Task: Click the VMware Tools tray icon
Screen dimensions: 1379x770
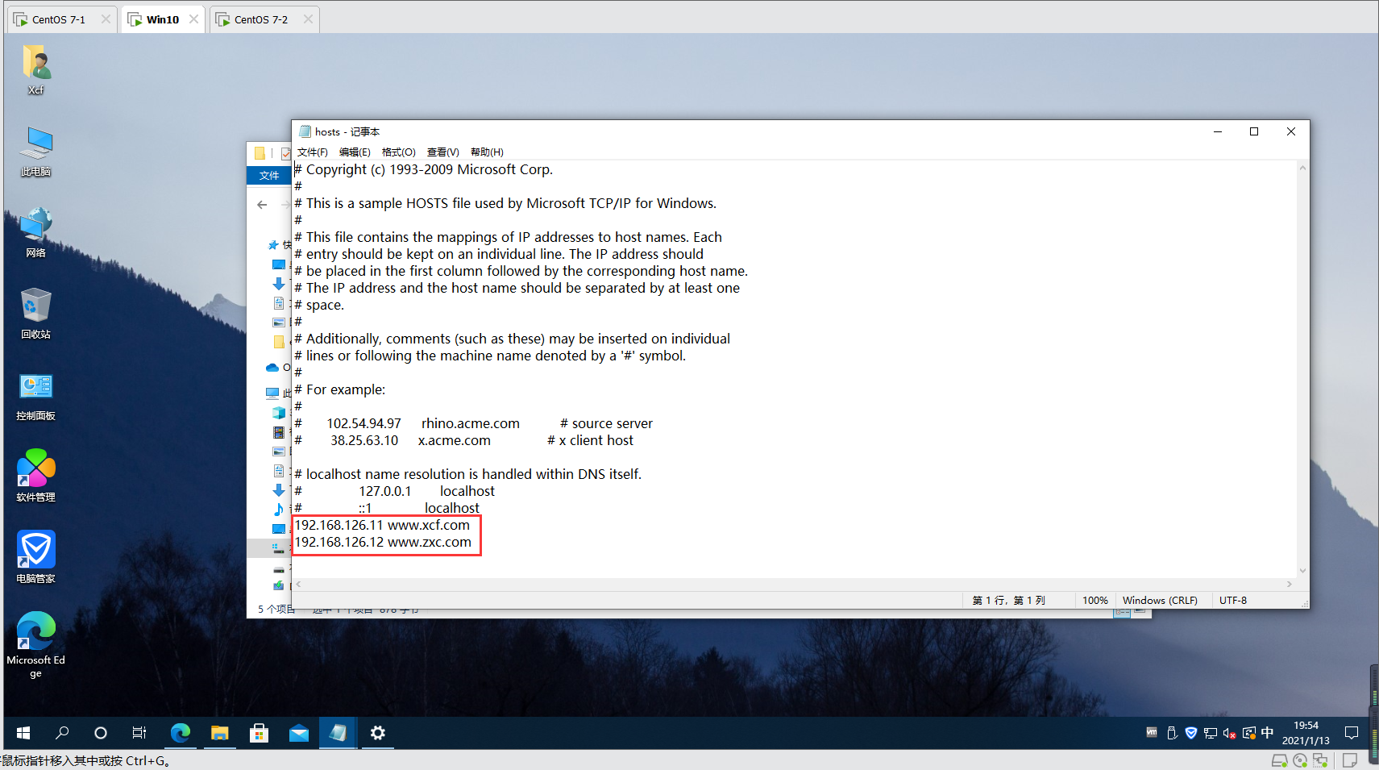Action: (x=1152, y=733)
